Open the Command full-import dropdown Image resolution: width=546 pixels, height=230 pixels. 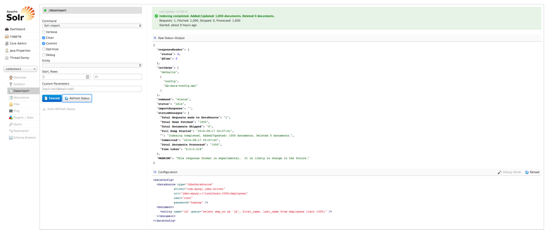(x=92, y=26)
